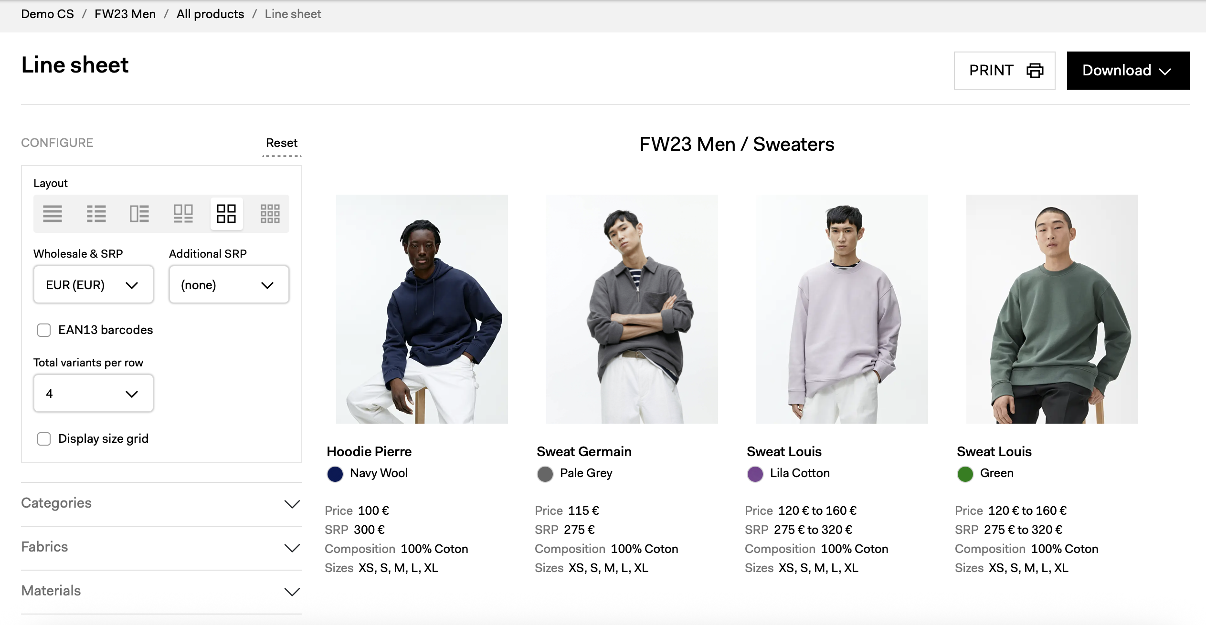Select the plain text lines layout icon

point(53,214)
